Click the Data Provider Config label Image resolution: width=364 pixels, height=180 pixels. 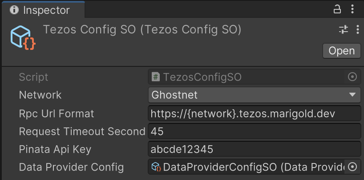click(71, 167)
